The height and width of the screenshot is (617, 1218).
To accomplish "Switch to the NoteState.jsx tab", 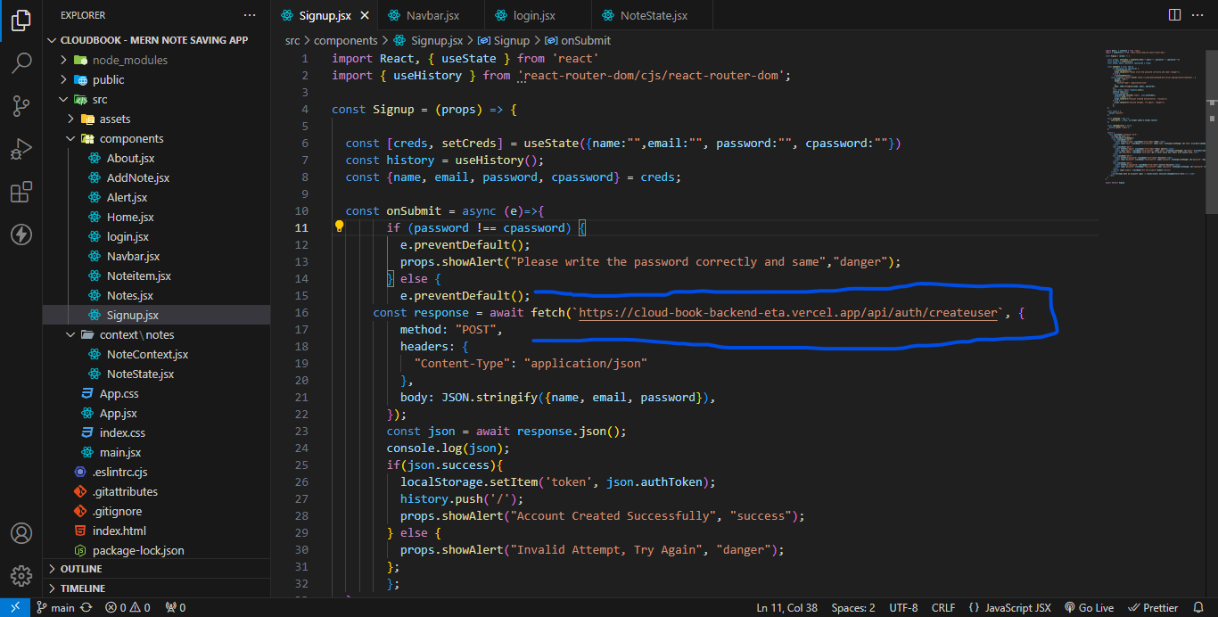I will 653,15.
